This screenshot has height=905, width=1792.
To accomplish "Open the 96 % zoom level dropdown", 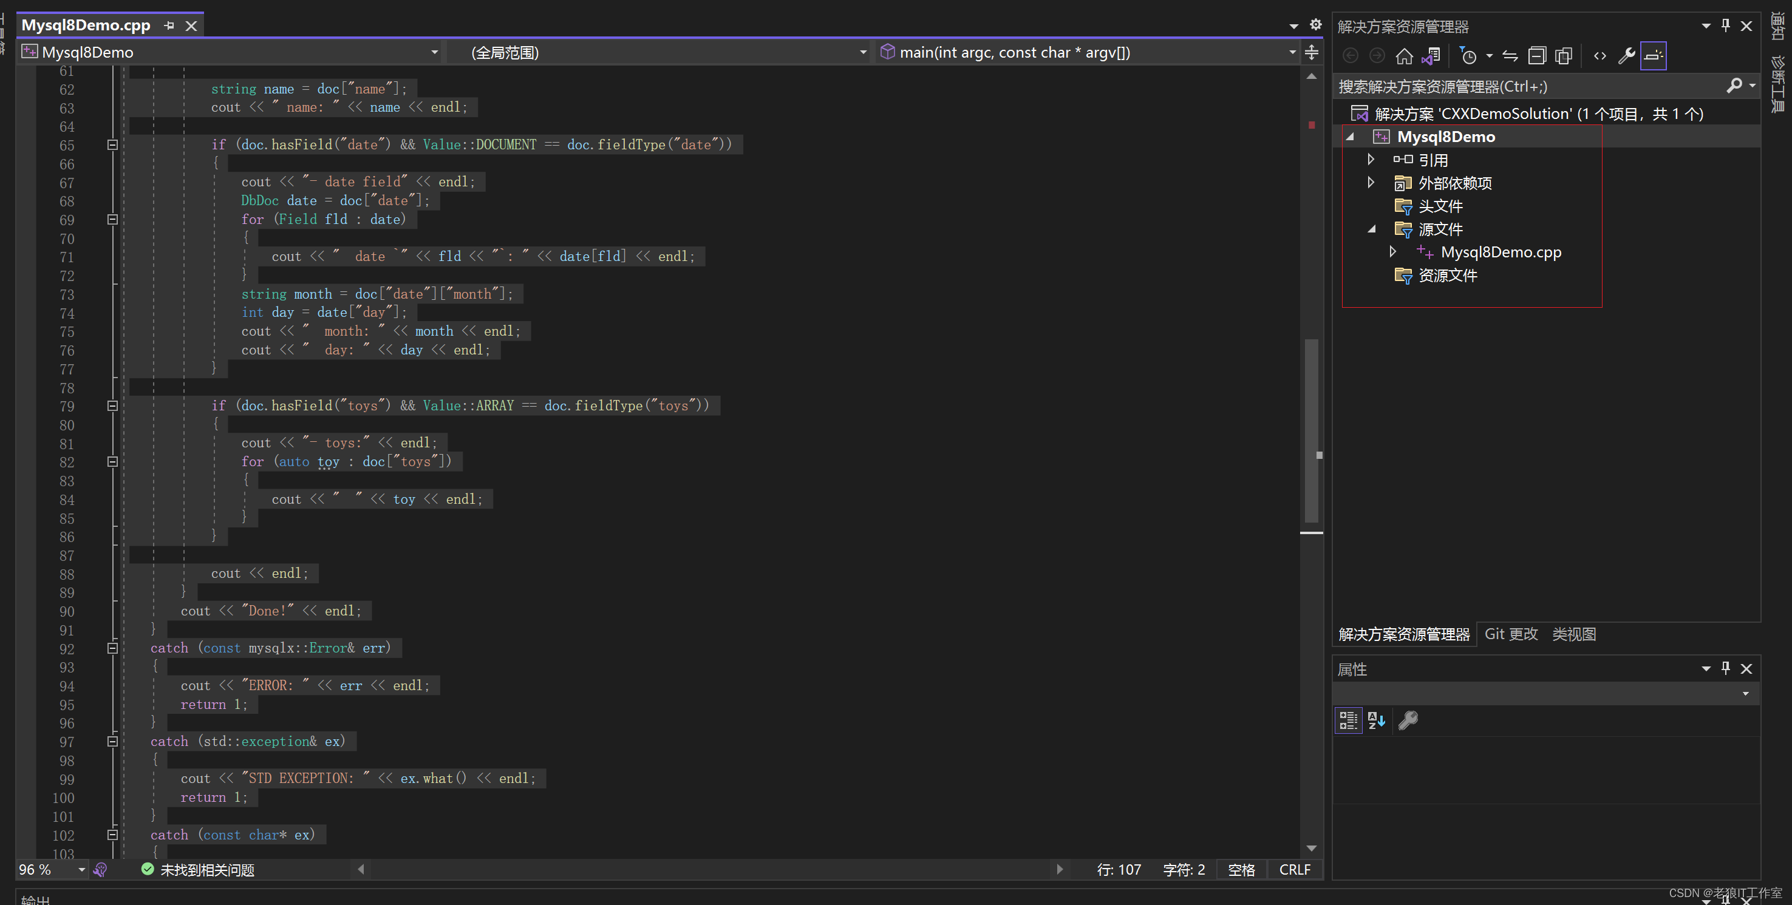I will coord(81,870).
